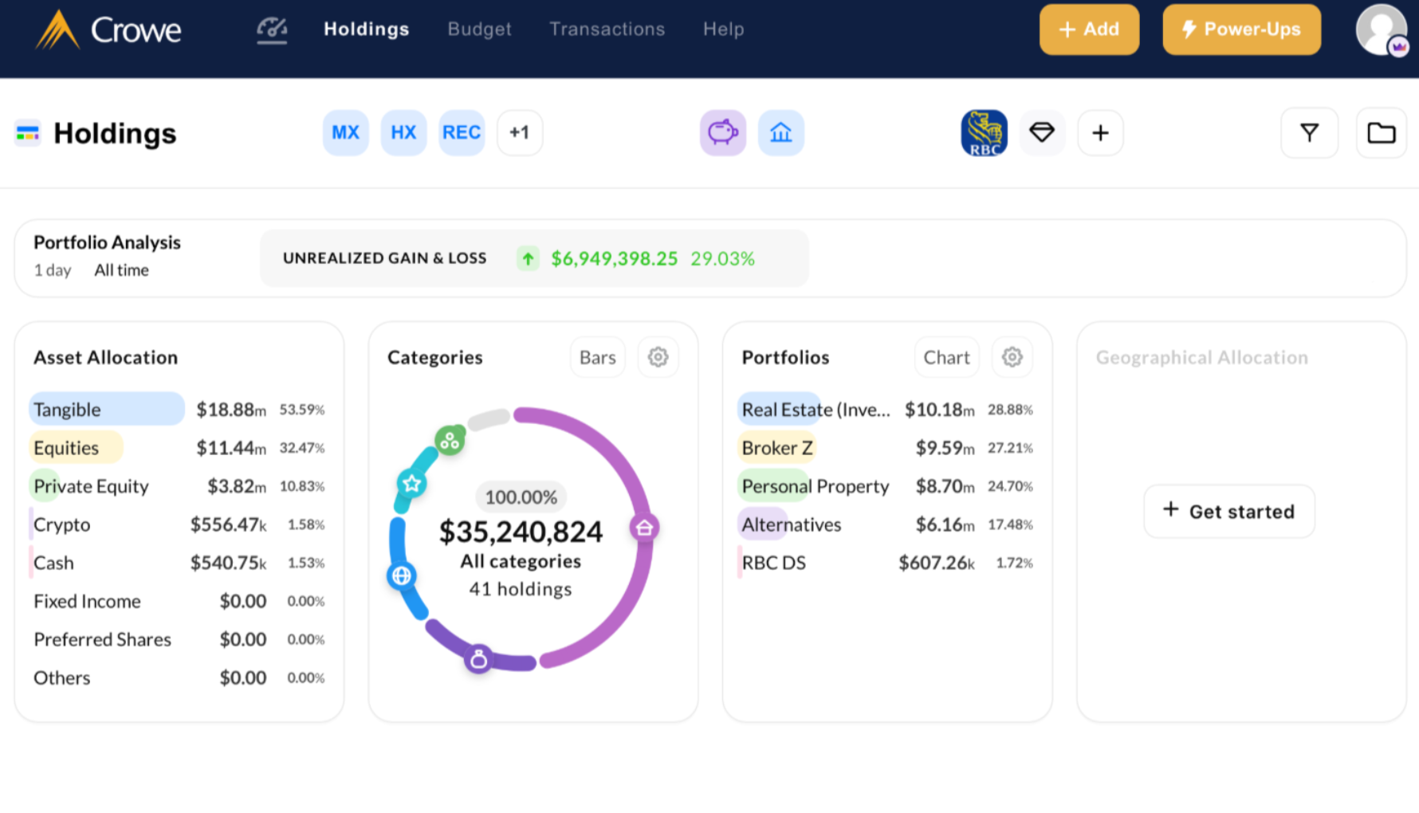Click the star icon on donut chart
This screenshot has height=813, width=1419.
(411, 483)
